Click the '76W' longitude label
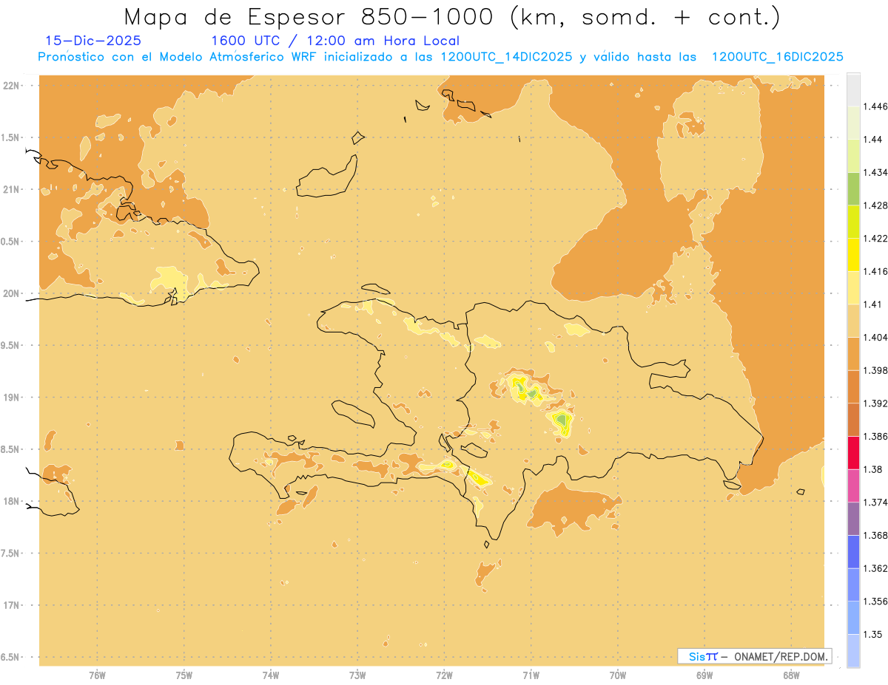Screen dimensions: 888x685 pos(97,675)
